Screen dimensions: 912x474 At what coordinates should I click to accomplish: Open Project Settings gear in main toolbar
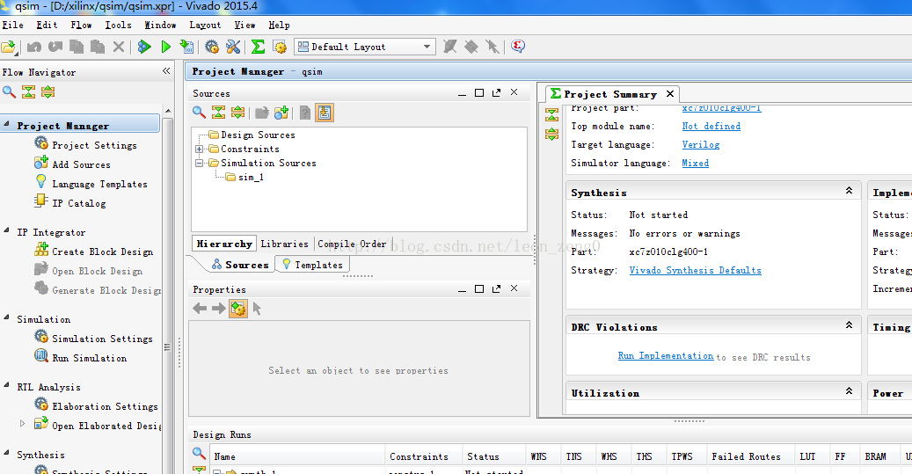coord(212,47)
